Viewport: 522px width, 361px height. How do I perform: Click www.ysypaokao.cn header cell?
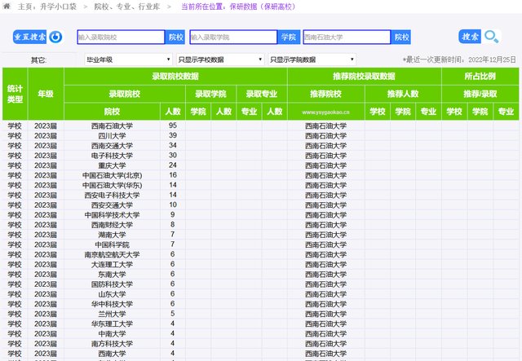click(326, 112)
